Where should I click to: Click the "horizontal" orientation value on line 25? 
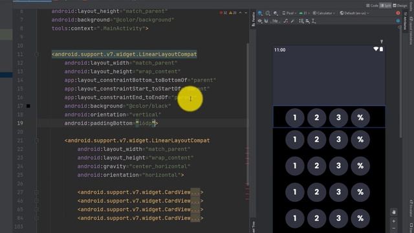(162, 175)
